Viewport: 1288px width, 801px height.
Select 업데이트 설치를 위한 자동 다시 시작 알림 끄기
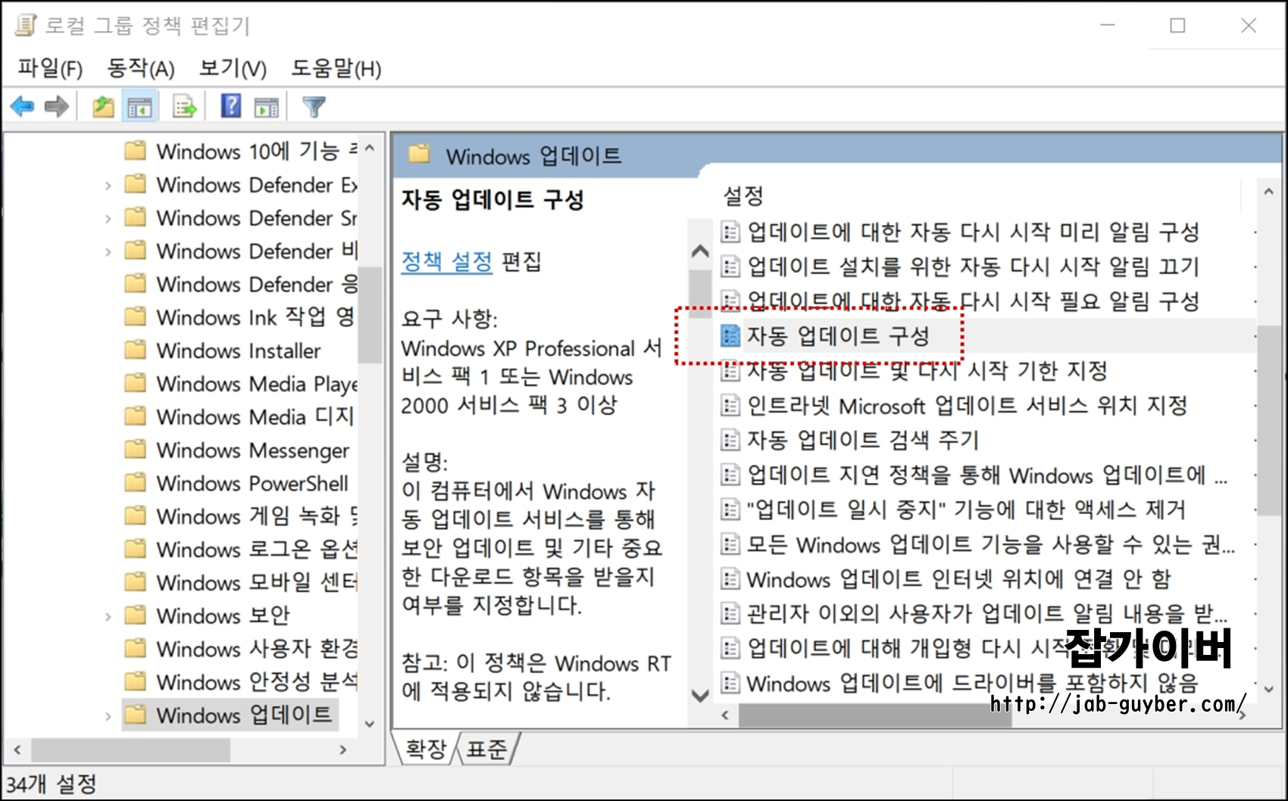click(960, 266)
